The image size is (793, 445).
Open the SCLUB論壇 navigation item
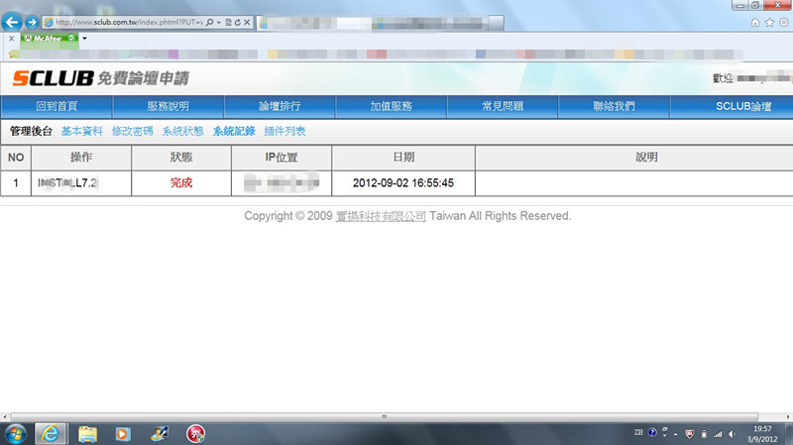[x=743, y=106]
